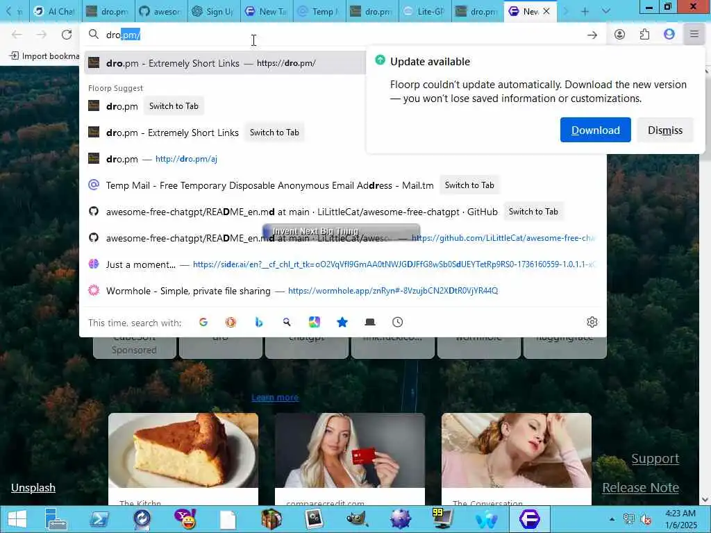Open the blue profile avatar icon

[x=669, y=35]
